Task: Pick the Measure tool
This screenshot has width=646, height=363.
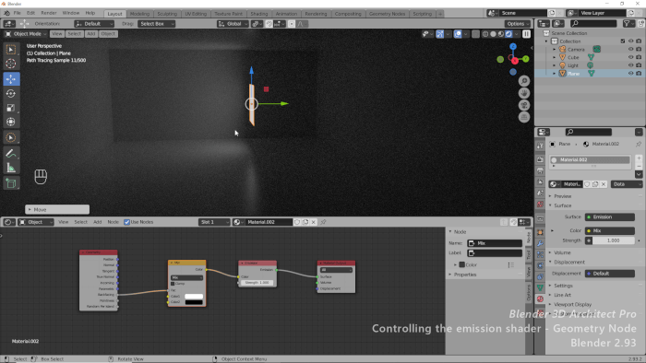Action: (11, 168)
